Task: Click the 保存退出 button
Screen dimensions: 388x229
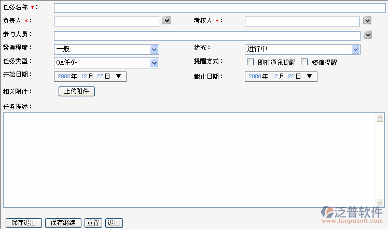Action: [x=24, y=223]
